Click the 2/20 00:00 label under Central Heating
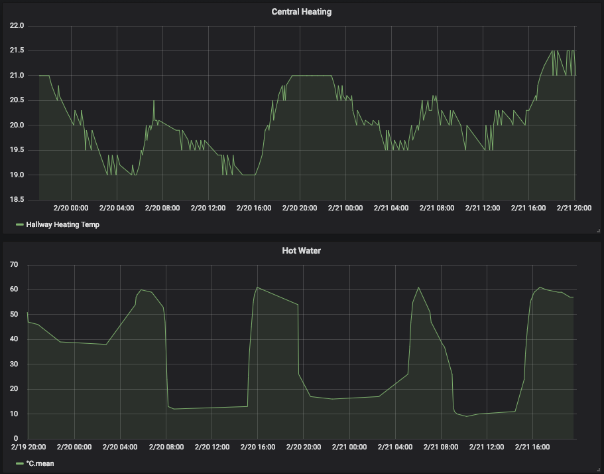The image size is (604, 474). click(x=71, y=208)
